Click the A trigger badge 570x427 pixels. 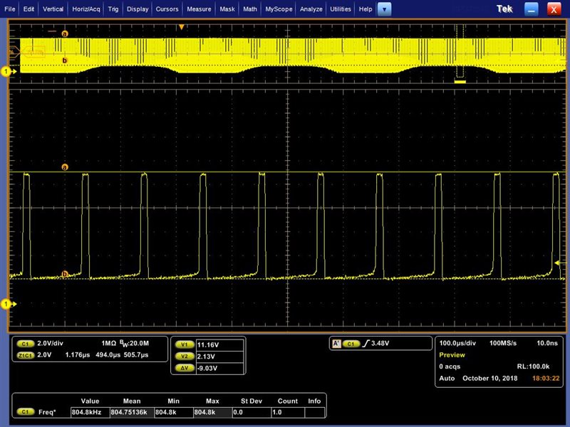336,344
